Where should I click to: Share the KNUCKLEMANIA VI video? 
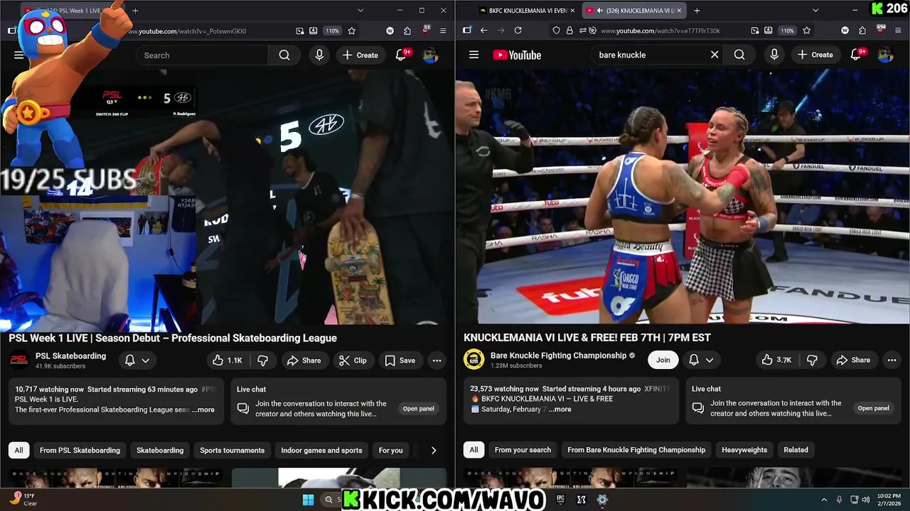point(853,360)
